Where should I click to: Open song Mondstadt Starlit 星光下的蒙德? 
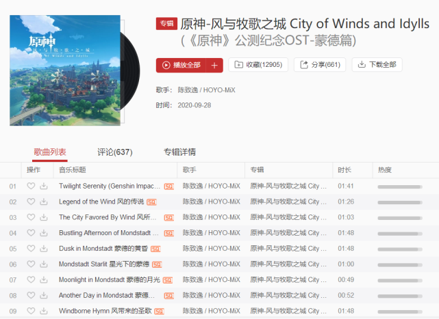coord(104,264)
